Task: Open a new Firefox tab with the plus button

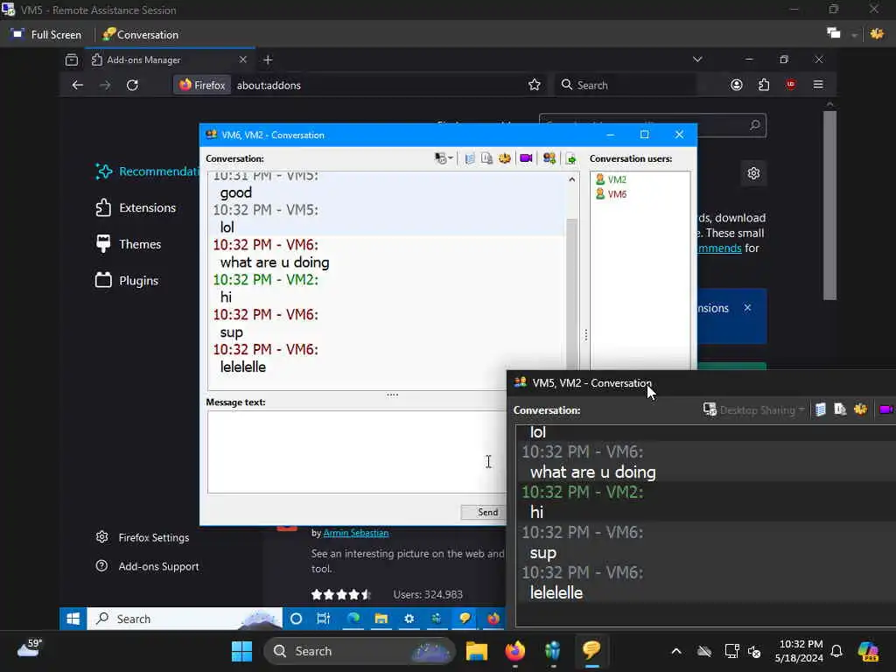Action: 268,59
